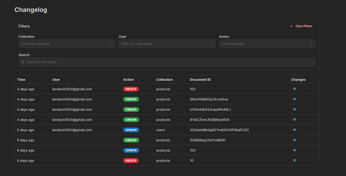Screen dimensions: 346x176
Task: Open changes eye icon for users UPDATE row
Action: (x=294, y=130)
